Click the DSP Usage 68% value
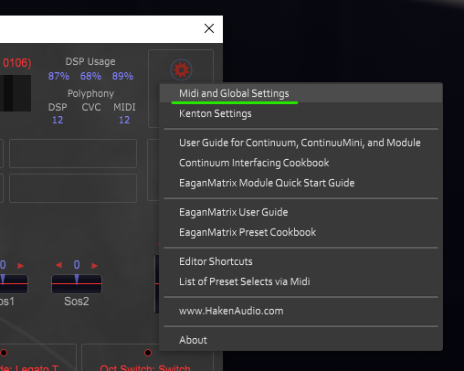The height and width of the screenshot is (371, 464). pyautogui.click(x=90, y=76)
